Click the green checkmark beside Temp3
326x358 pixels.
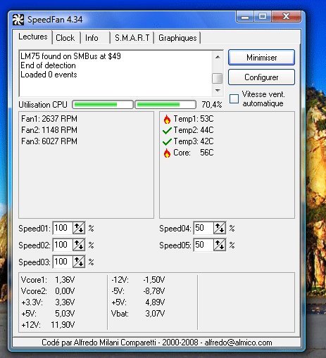point(167,141)
